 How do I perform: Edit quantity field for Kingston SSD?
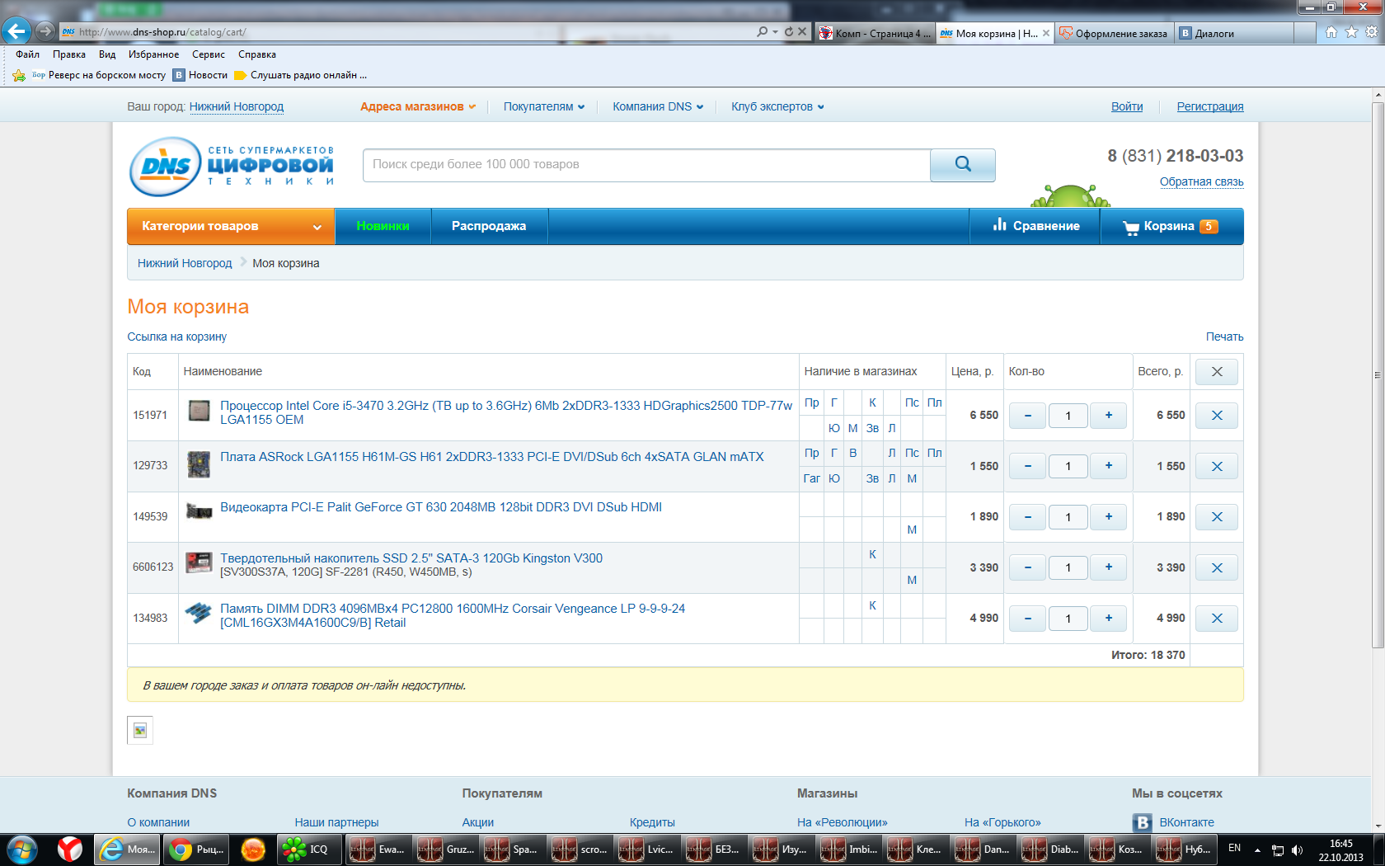(x=1068, y=568)
